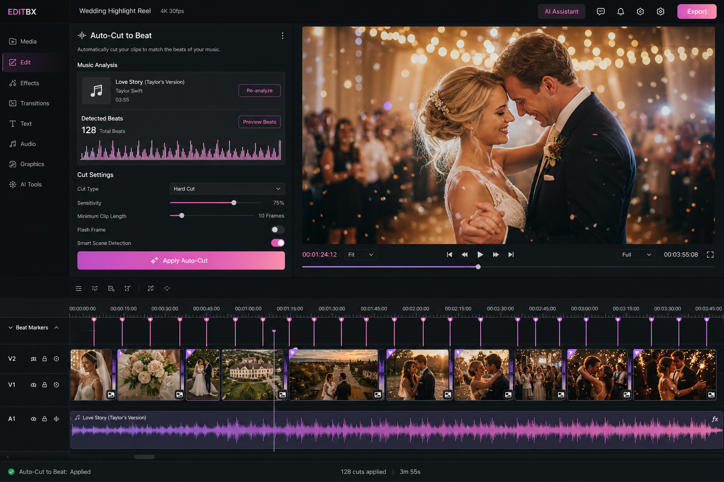Collapse Beat Markers with the down chevron
724x482 pixels.
pos(10,328)
